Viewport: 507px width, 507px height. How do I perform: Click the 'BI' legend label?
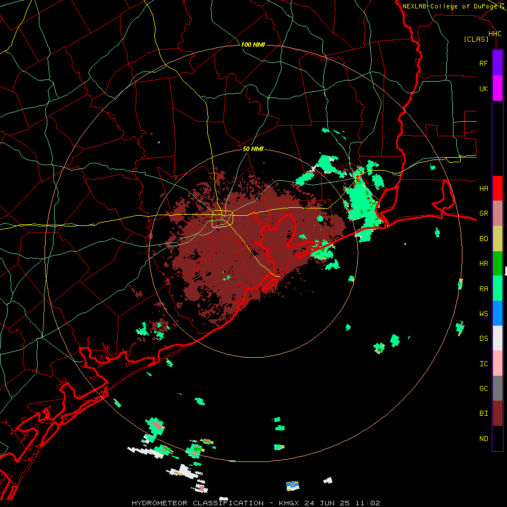tap(483, 413)
